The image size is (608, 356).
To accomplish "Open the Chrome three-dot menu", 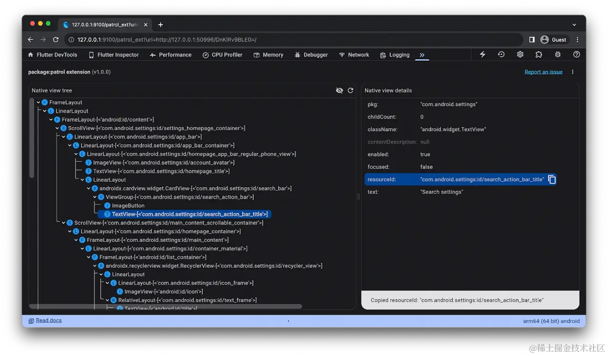I will click(x=578, y=40).
